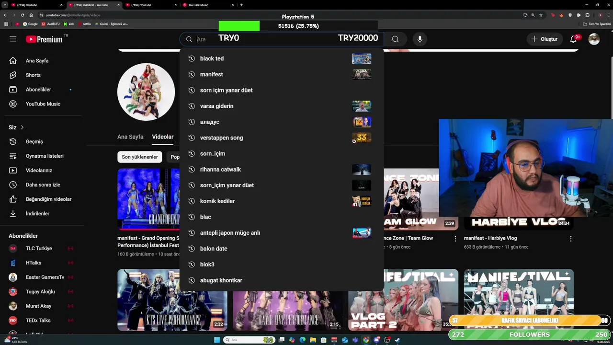
Task: Open the Oluştur create button
Action: (545, 39)
